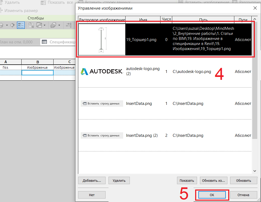Viewport: 261px width, 202px height.
Task: Click the C:\InsertData.png path in the InsertData.png (2) row
Action: pos(188,135)
